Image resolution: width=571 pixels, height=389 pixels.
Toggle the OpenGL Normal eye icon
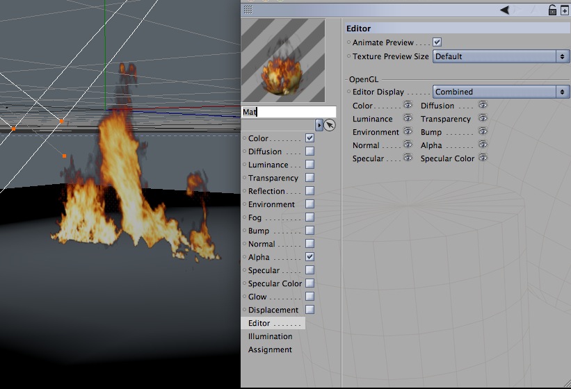408,144
